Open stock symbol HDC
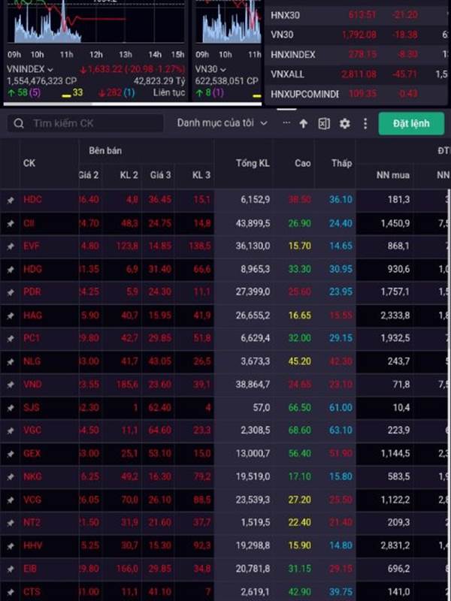The height and width of the screenshot is (601, 451). tap(32, 200)
